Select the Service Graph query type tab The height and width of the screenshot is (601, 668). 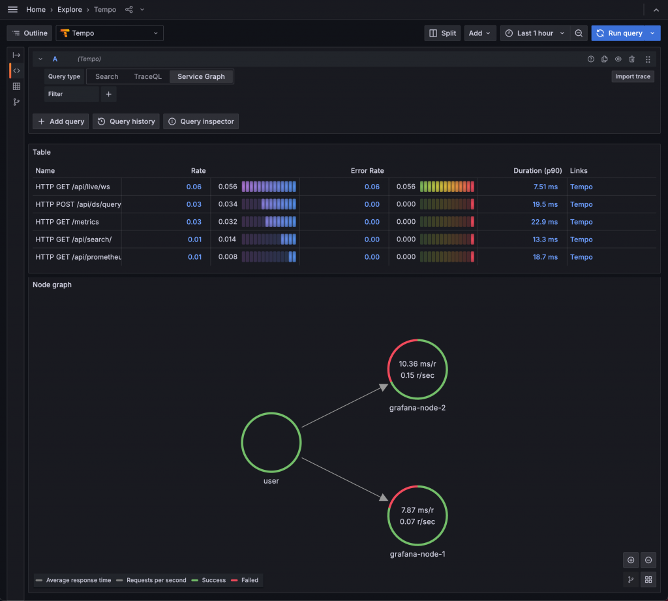201,77
